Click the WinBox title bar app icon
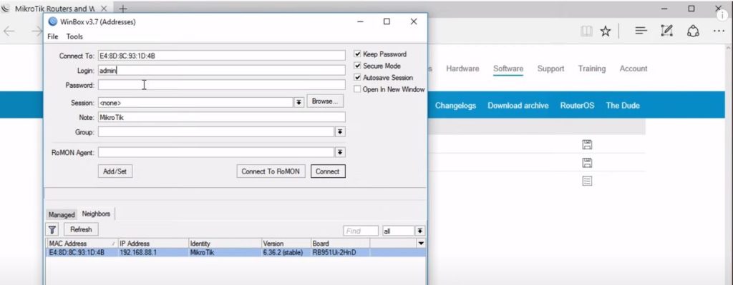This screenshot has height=285, width=733. pyautogui.click(x=53, y=21)
